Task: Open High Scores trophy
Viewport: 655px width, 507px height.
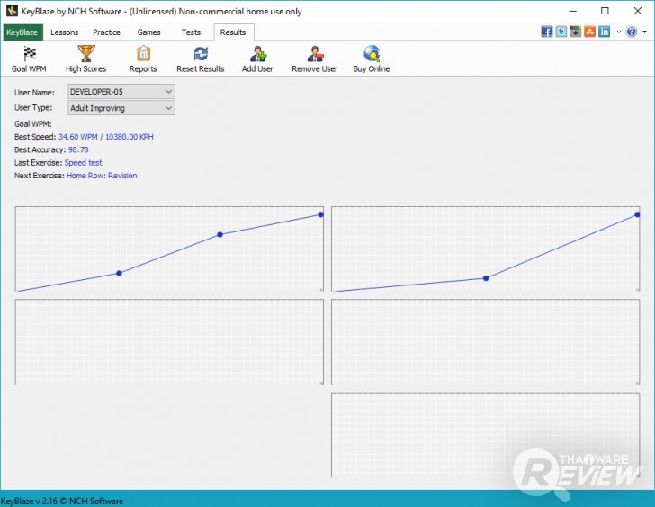Action: coord(85,59)
